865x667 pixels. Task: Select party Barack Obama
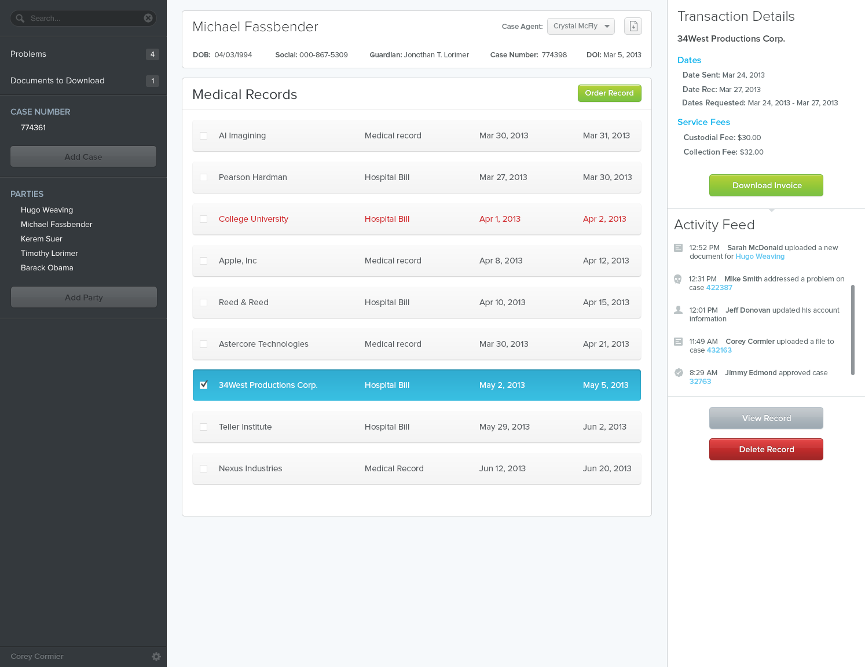[x=47, y=267]
